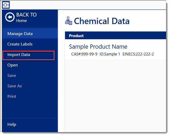Open Help at the sidebar bottom
The height and width of the screenshot is (136, 170).
click(x=12, y=124)
